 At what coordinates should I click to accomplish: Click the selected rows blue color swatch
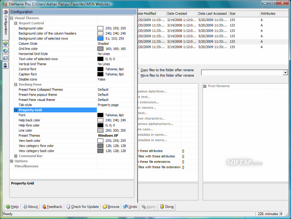100,39
